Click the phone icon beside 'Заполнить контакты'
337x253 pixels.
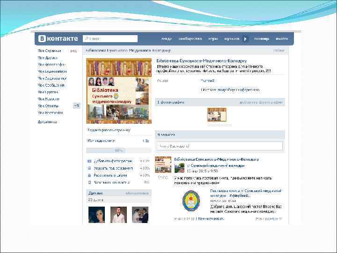coord(89,182)
